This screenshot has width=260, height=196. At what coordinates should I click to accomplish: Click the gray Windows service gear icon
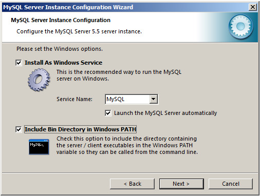coord(39,80)
